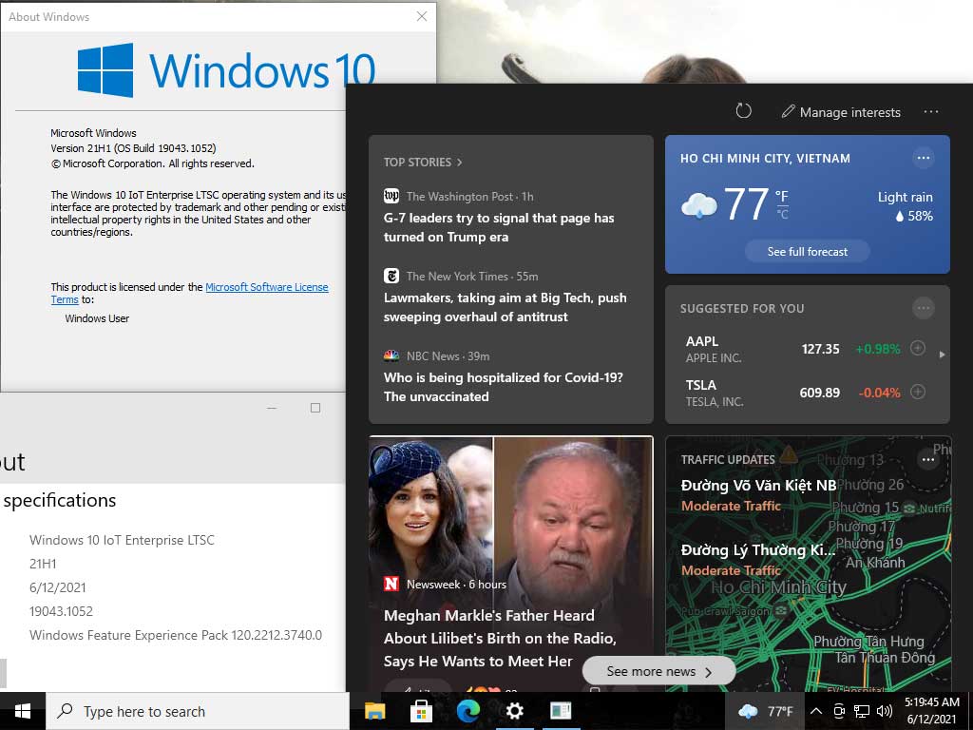
Task: Open the volume control tray icon
Action: (885, 711)
